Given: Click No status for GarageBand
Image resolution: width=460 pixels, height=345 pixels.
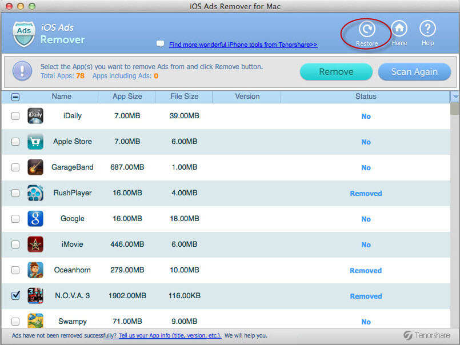Looking at the screenshot, I should 366,168.
